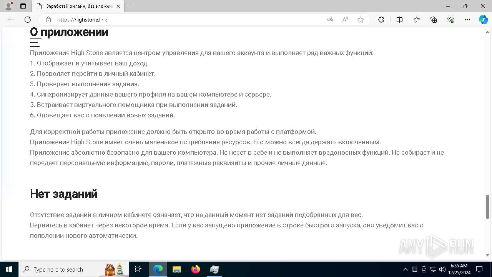Image resolution: width=492 pixels, height=277 pixels.
Task: Open a new tab with the plus button
Action: click(131, 6)
